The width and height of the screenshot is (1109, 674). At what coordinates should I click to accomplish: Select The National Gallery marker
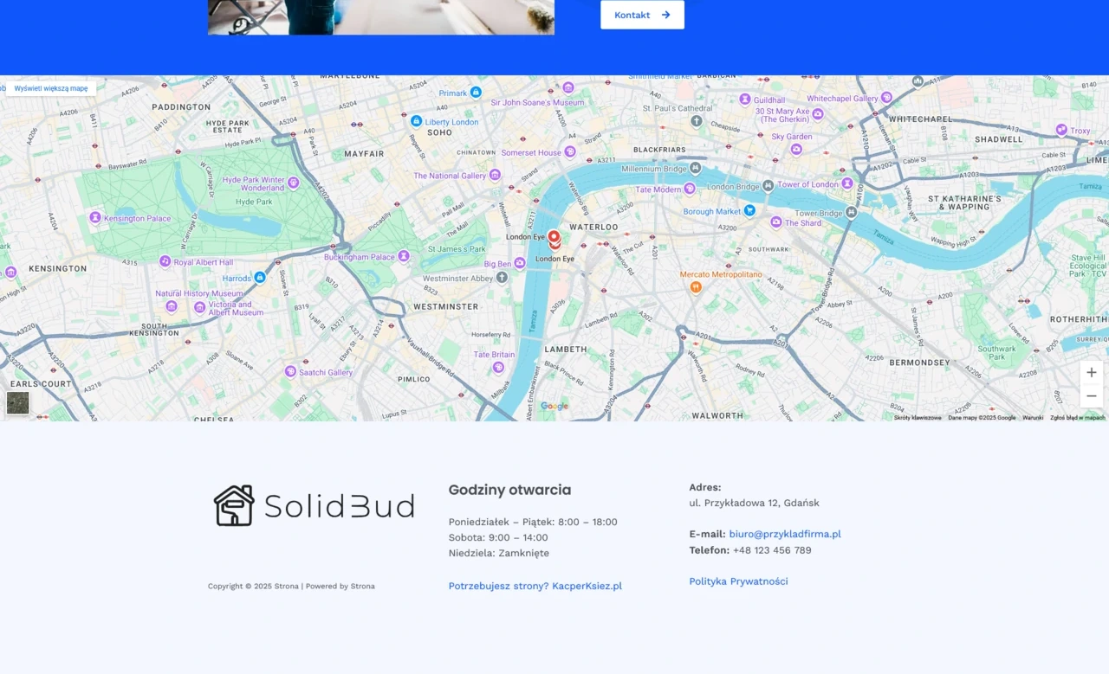click(495, 175)
